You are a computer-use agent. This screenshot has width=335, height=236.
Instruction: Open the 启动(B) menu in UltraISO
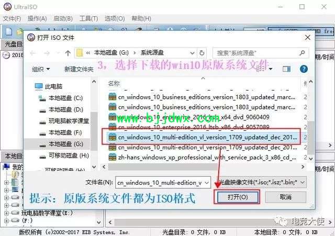(x=63, y=19)
